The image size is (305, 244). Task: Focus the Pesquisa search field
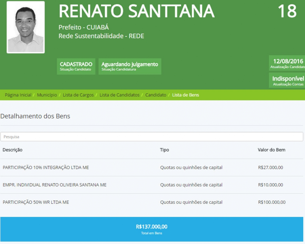[x=152, y=137]
